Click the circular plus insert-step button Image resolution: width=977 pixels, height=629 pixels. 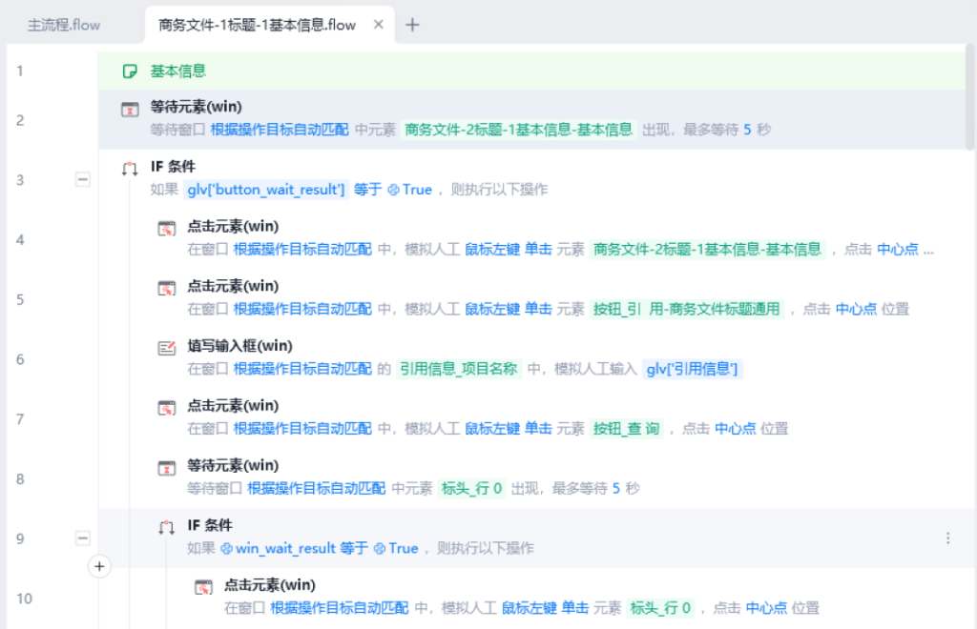(99, 567)
